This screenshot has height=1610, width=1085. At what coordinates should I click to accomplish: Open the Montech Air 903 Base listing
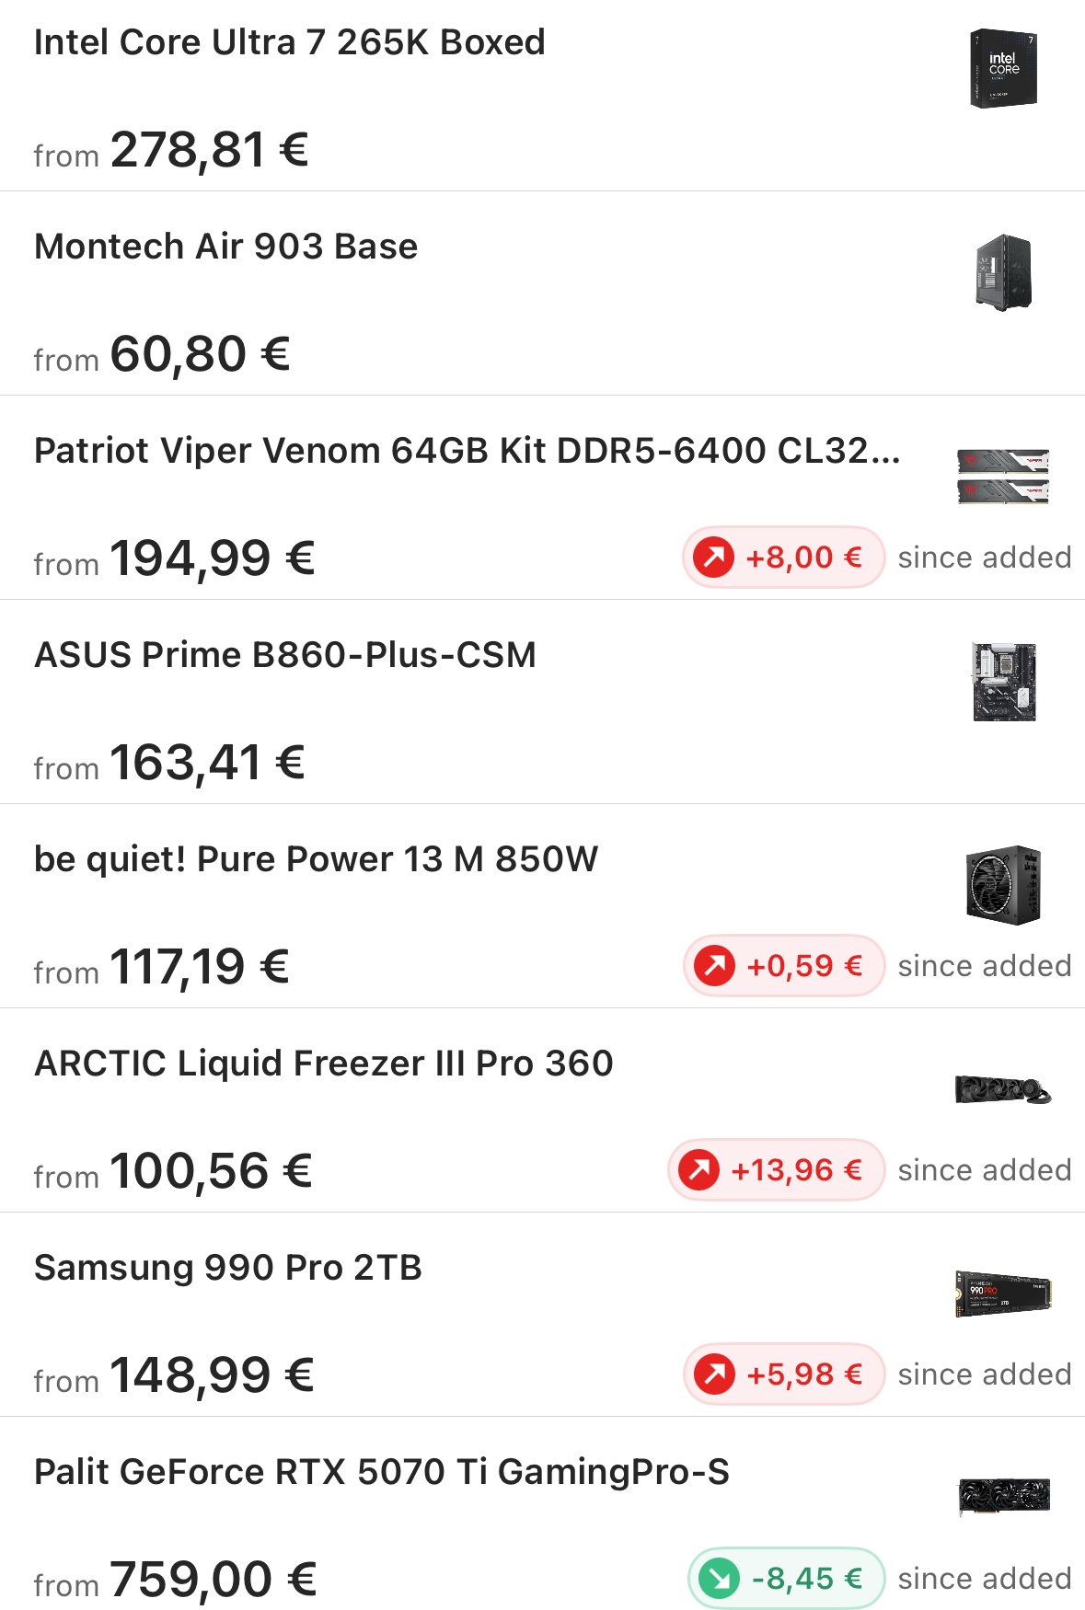226,247
